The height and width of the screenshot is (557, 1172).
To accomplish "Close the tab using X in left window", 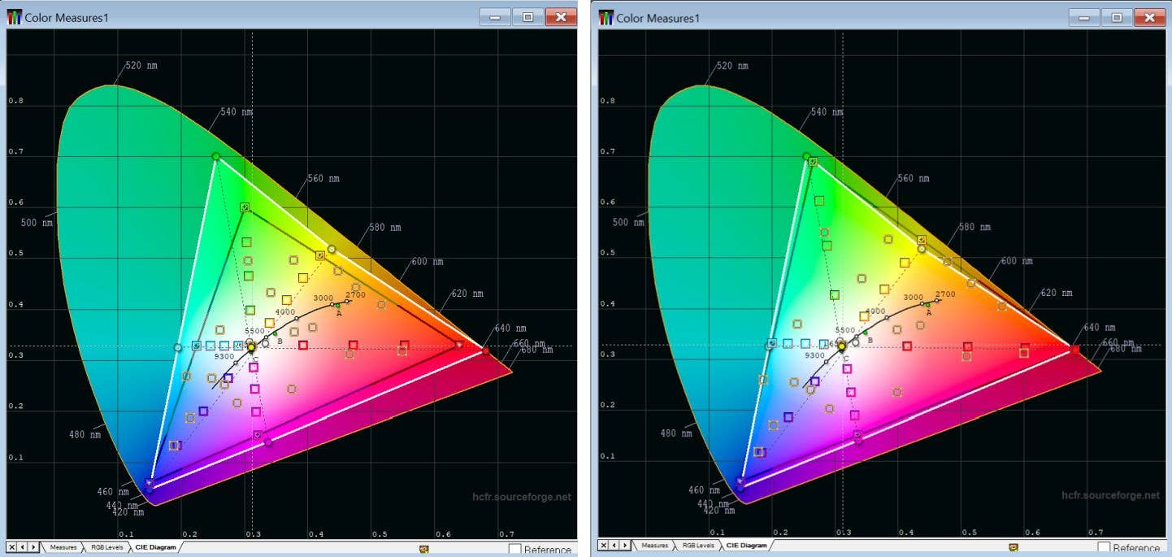I will pyautogui.click(x=11, y=547).
